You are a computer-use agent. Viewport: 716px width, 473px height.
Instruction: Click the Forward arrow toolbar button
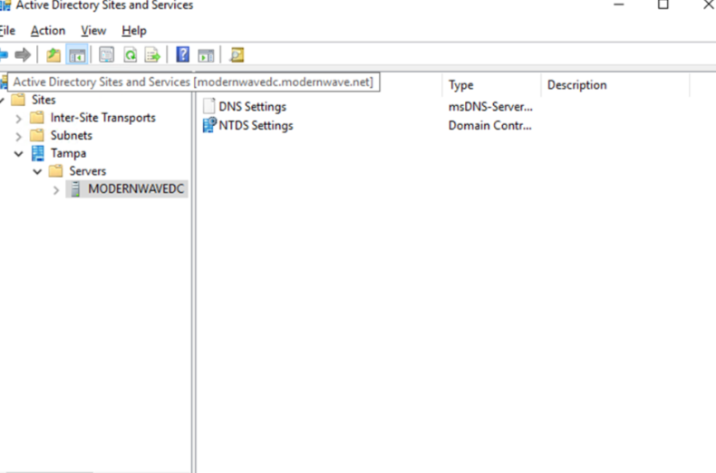click(x=23, y=55)
